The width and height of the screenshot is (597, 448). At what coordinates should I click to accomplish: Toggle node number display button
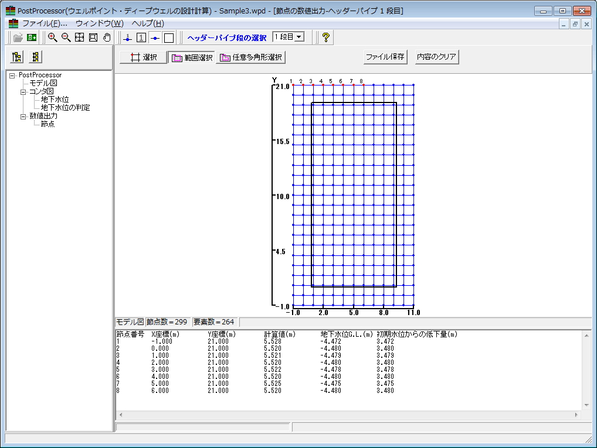point(141,37)
